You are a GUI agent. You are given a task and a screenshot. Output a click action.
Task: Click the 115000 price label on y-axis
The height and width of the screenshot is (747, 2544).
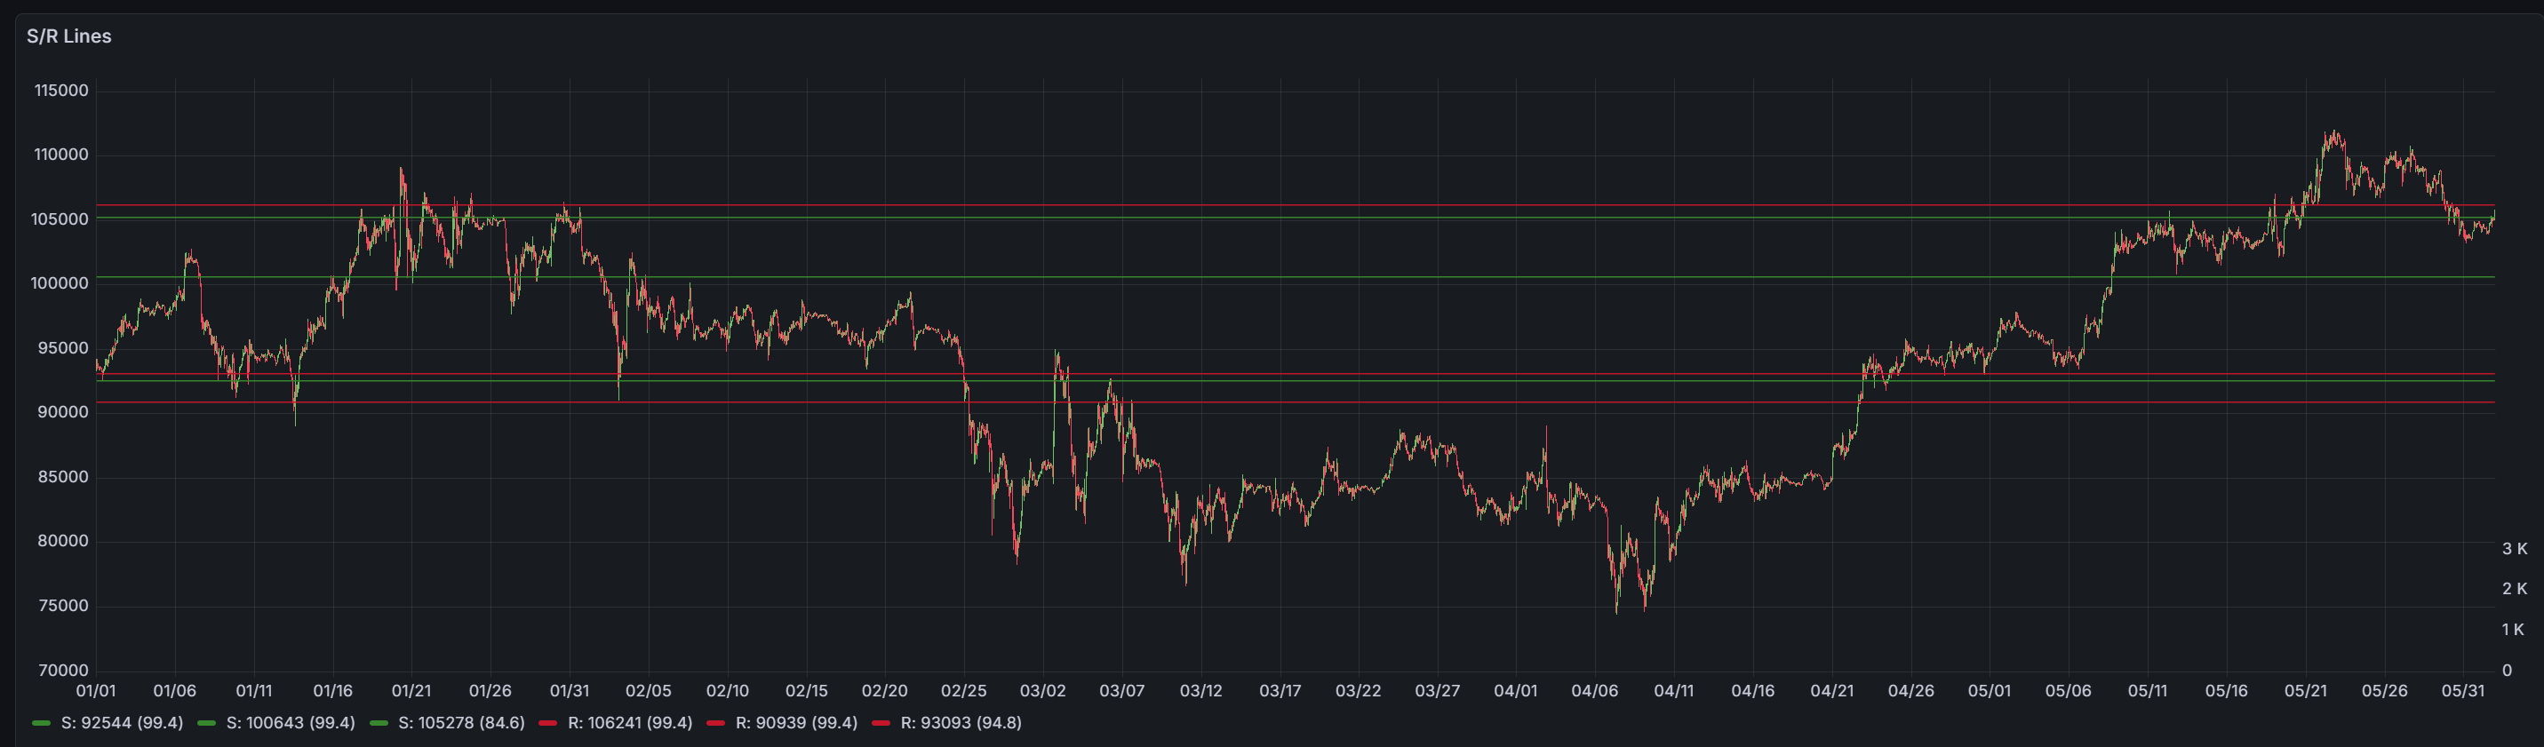61,91
